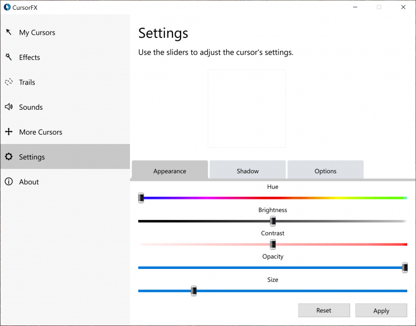The width and height of the screenshot is (416, 326).
Task: Switch to the Appearance tab
Action: [x=170, y=171]
